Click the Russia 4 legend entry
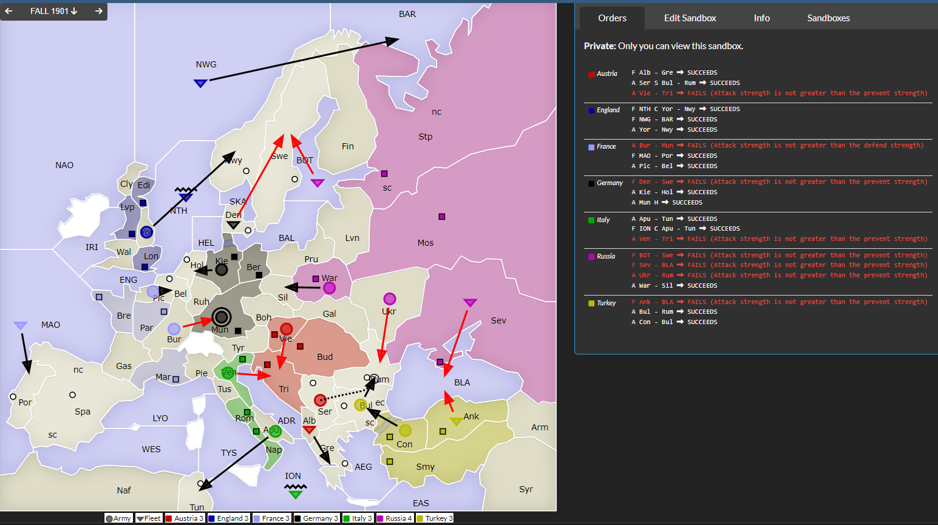938x525 pixels. (x=395, y=518)
